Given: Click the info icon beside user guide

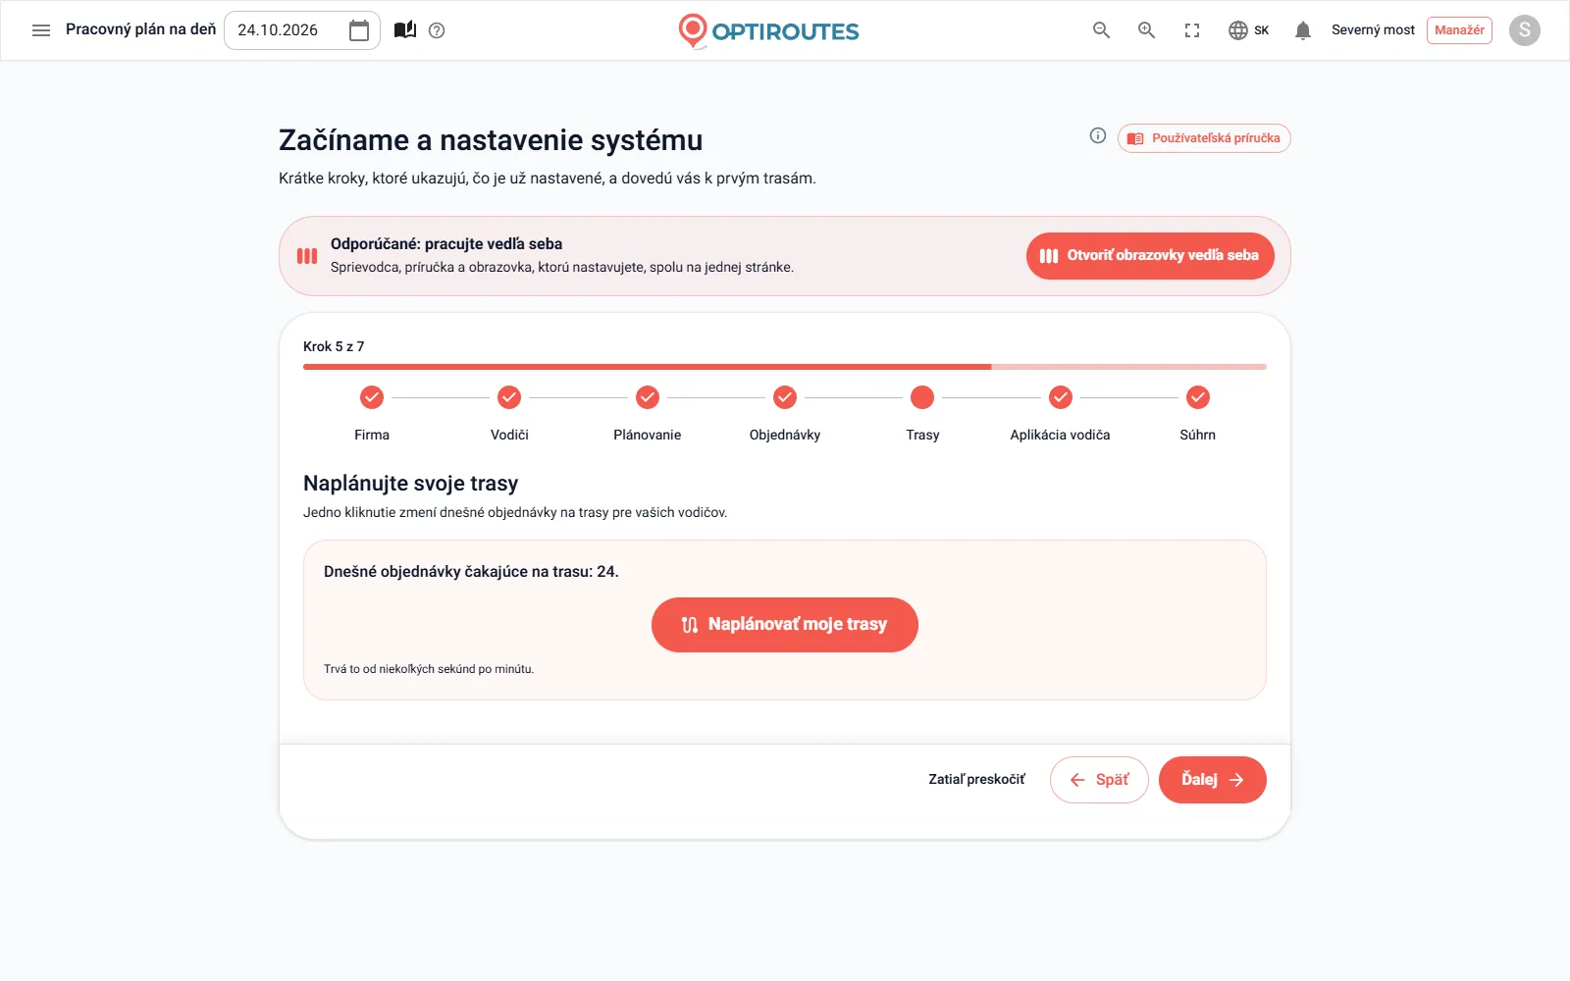Looking at the screenshot, I should tap(1098, 136).
